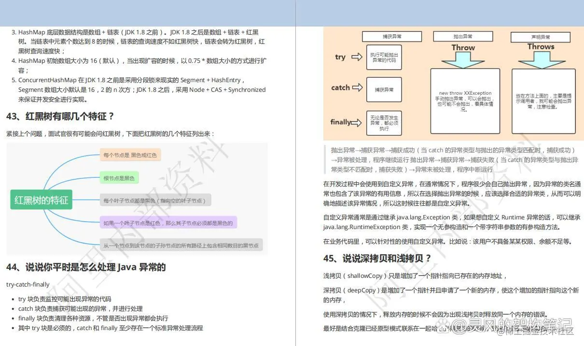Screen dimensions: 584x346
Task: Click paragraph 深拷贝（deepCopy）是增加了一个指针并且申请了一个新的内存
Action: [x=451, y=295]
